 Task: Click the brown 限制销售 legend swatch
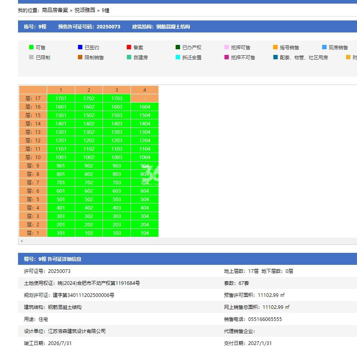[80, 57]
